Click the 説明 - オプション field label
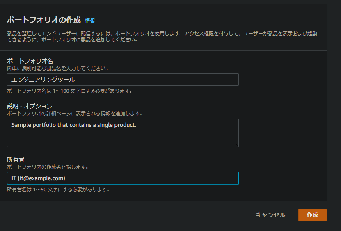 coord(30,106)
